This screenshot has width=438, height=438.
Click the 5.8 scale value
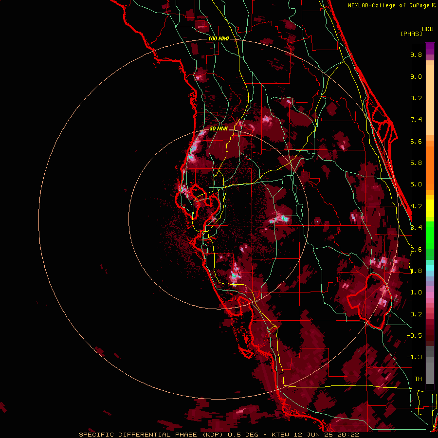tap(416, 163)
